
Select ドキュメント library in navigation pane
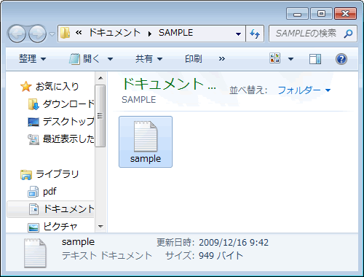[69, 208]
